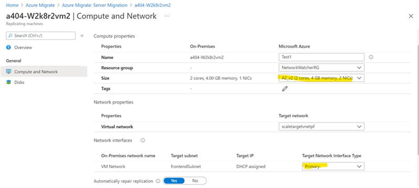This screenshot has width=419, height=188.
Task: Open Target Network Interface Type dropdown
Action: pos(333,166)
